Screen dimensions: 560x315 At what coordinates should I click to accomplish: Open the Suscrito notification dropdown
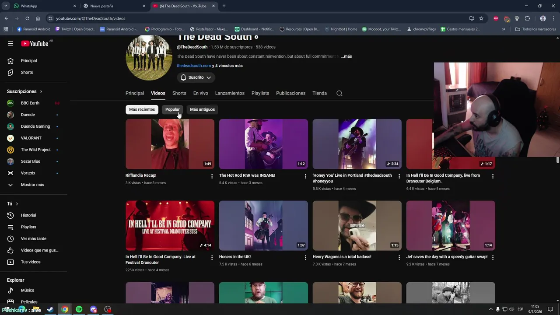pyautogui.click(x=196, y=77)
